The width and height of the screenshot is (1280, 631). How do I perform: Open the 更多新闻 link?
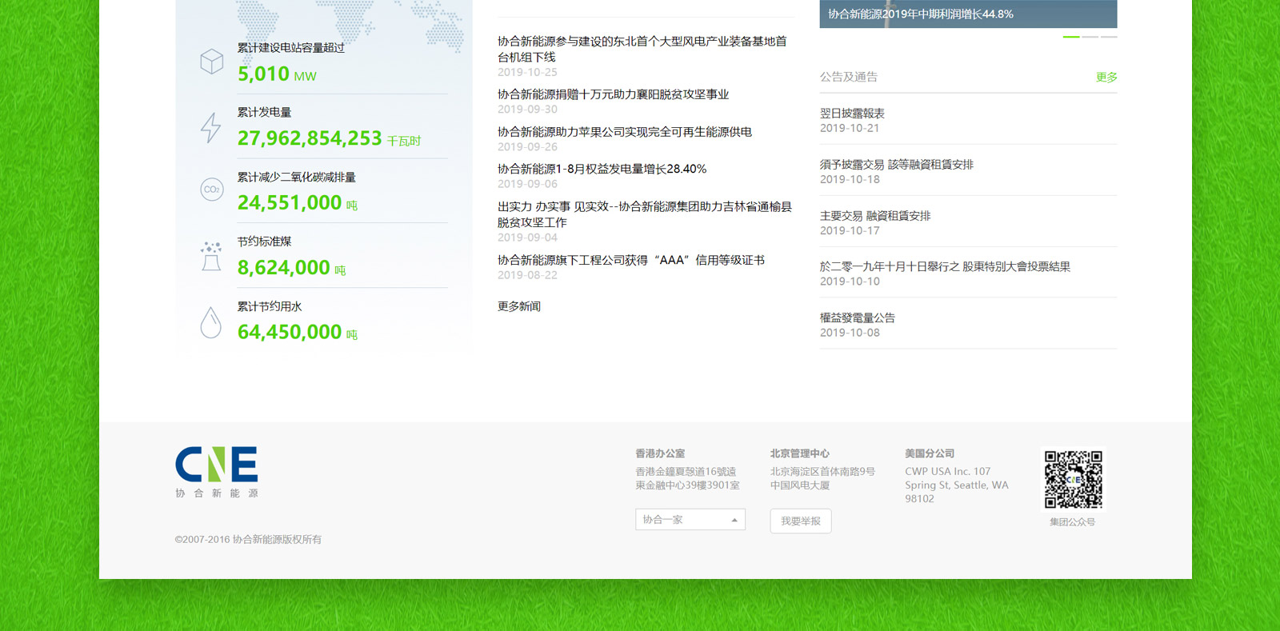coord(519,306)
